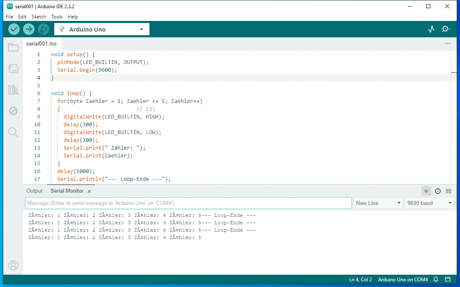Image resolution: width=460 pixels, height=287 pixels.
Task: Open the File menu
Action: (x=9, y=17)
